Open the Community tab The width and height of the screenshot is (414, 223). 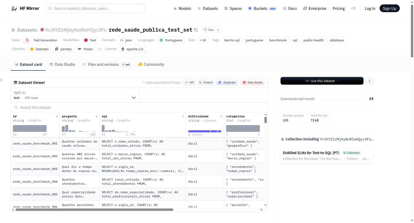pos(151,64)
